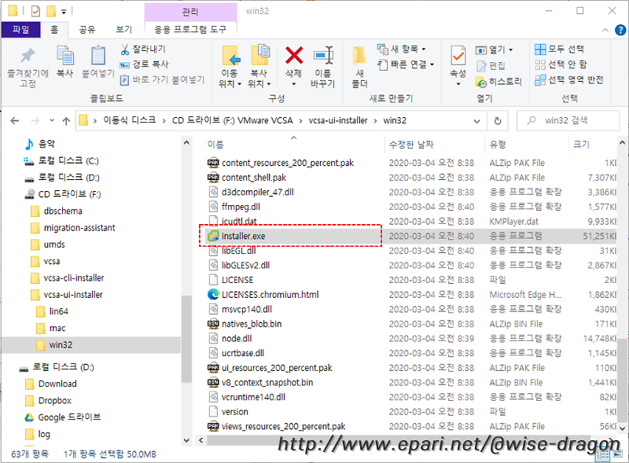This screenshot has width=629, height=463.
Task: Select Cut (잘라내기) scissors command
Action: click(143, 50)
